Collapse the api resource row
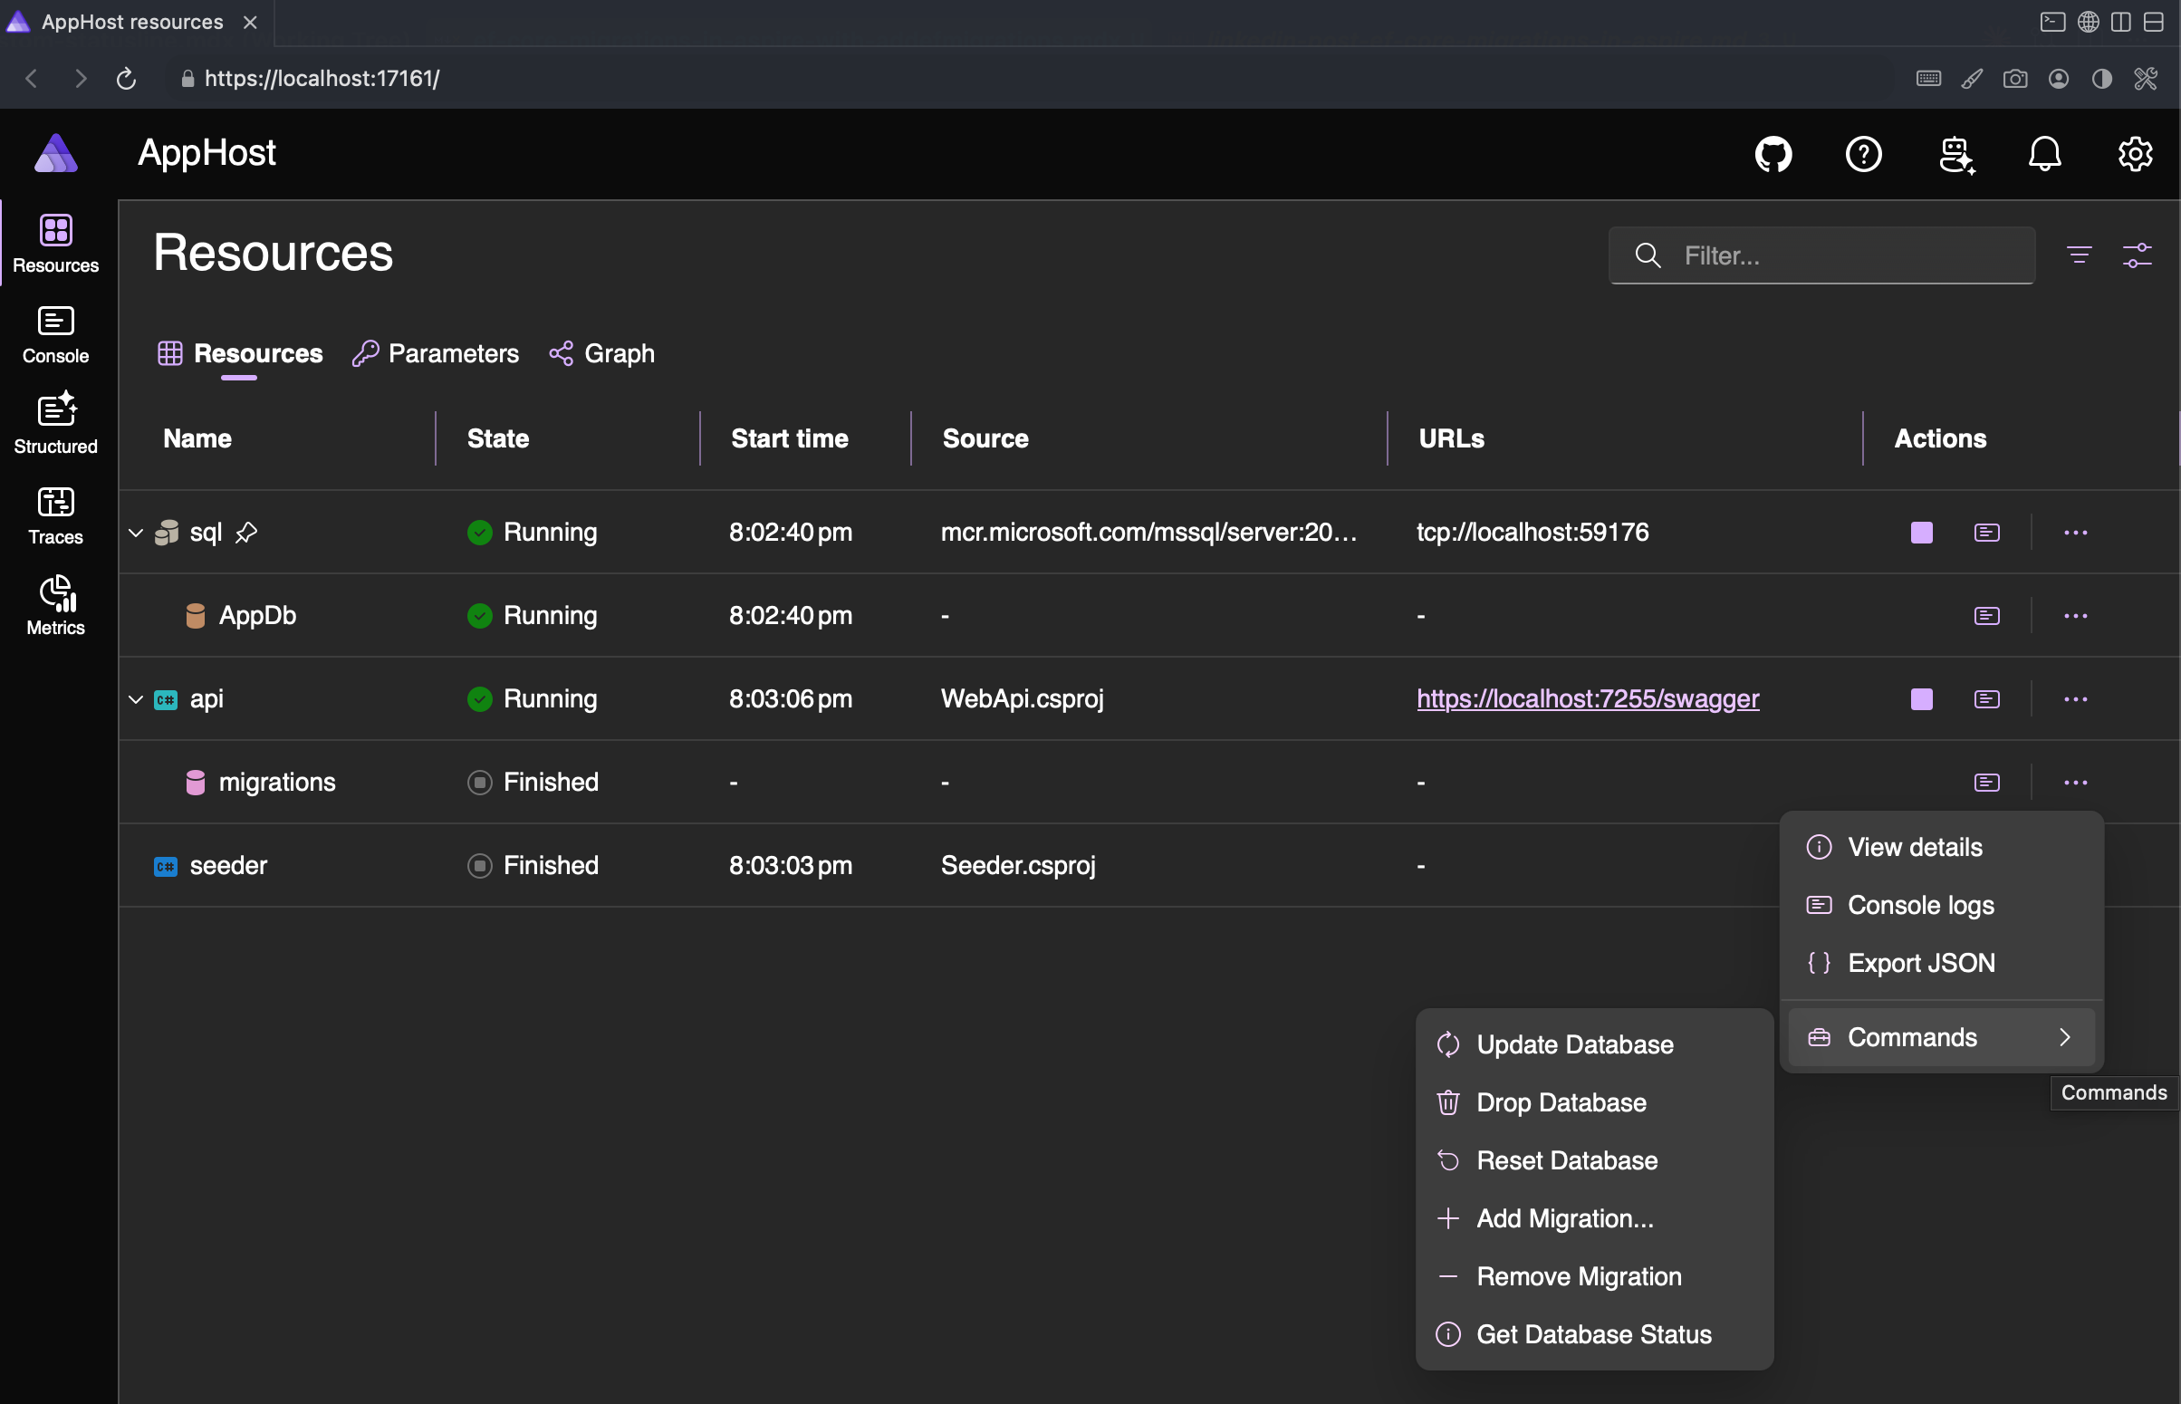The image size is (2181, 1404). [x=136, y=699]
